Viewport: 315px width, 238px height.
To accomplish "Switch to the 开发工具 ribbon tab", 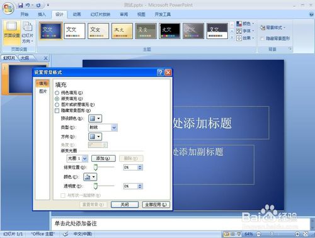I will click(163, 14).
